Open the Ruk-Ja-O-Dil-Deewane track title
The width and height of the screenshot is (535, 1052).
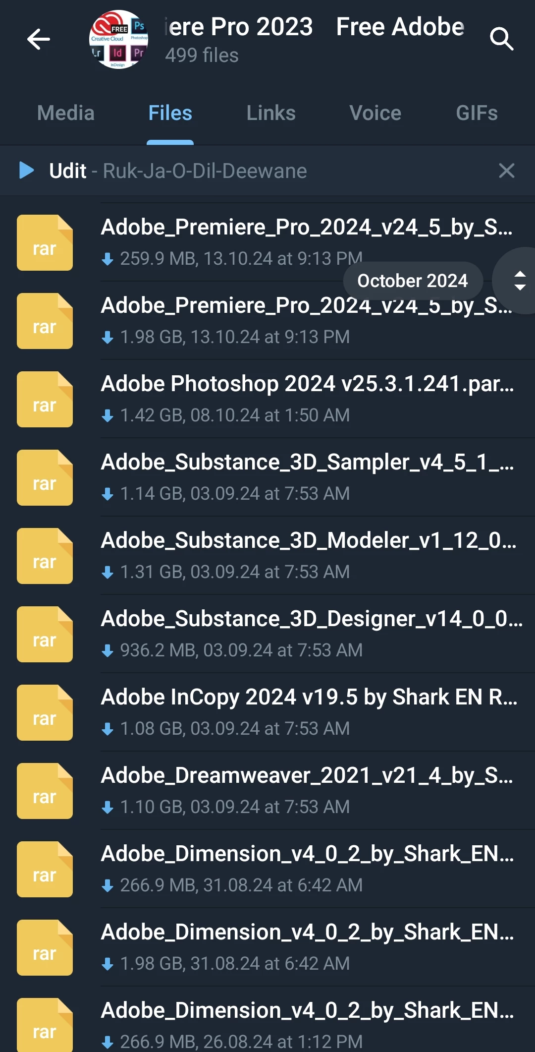pyautogui.click(x=205, y=171)
